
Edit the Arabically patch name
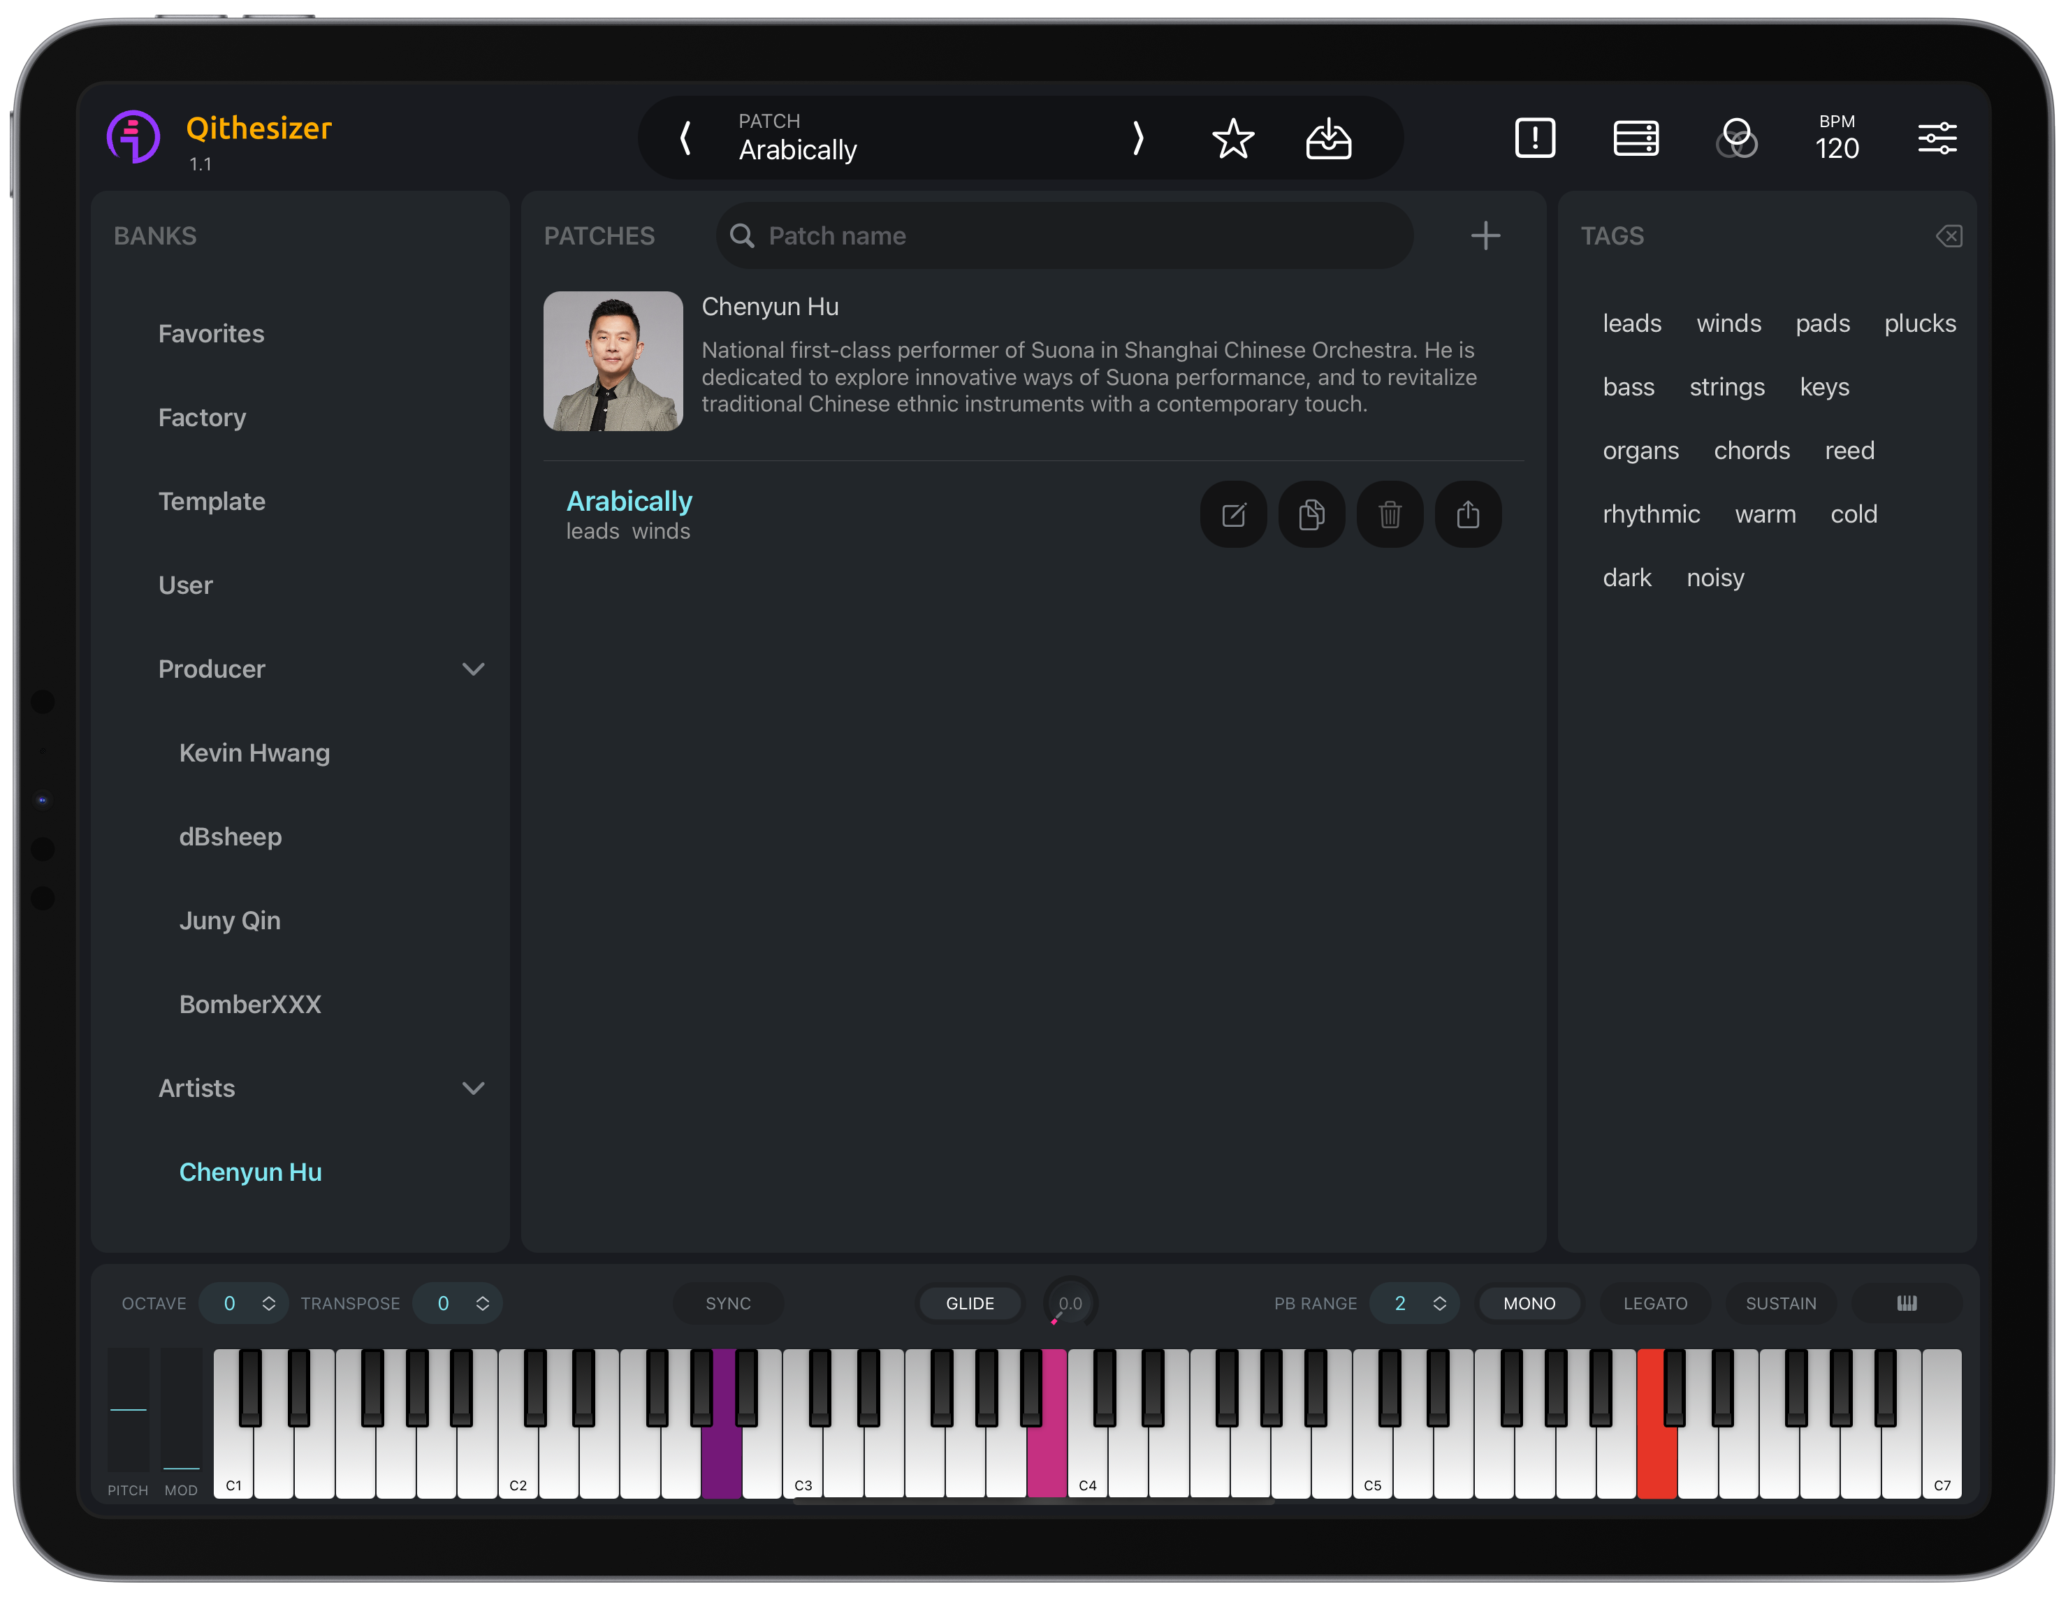pos(1233,515)
